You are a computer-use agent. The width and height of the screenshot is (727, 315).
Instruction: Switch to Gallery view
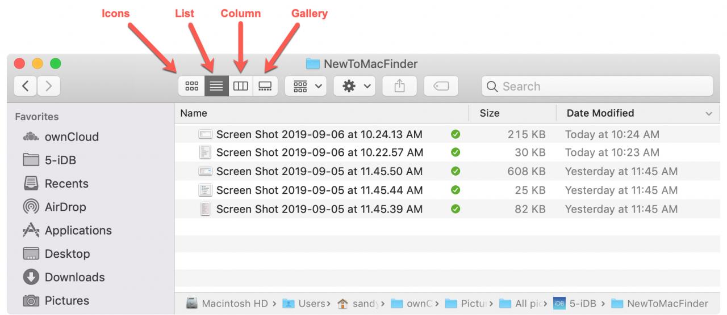[265, 86]
